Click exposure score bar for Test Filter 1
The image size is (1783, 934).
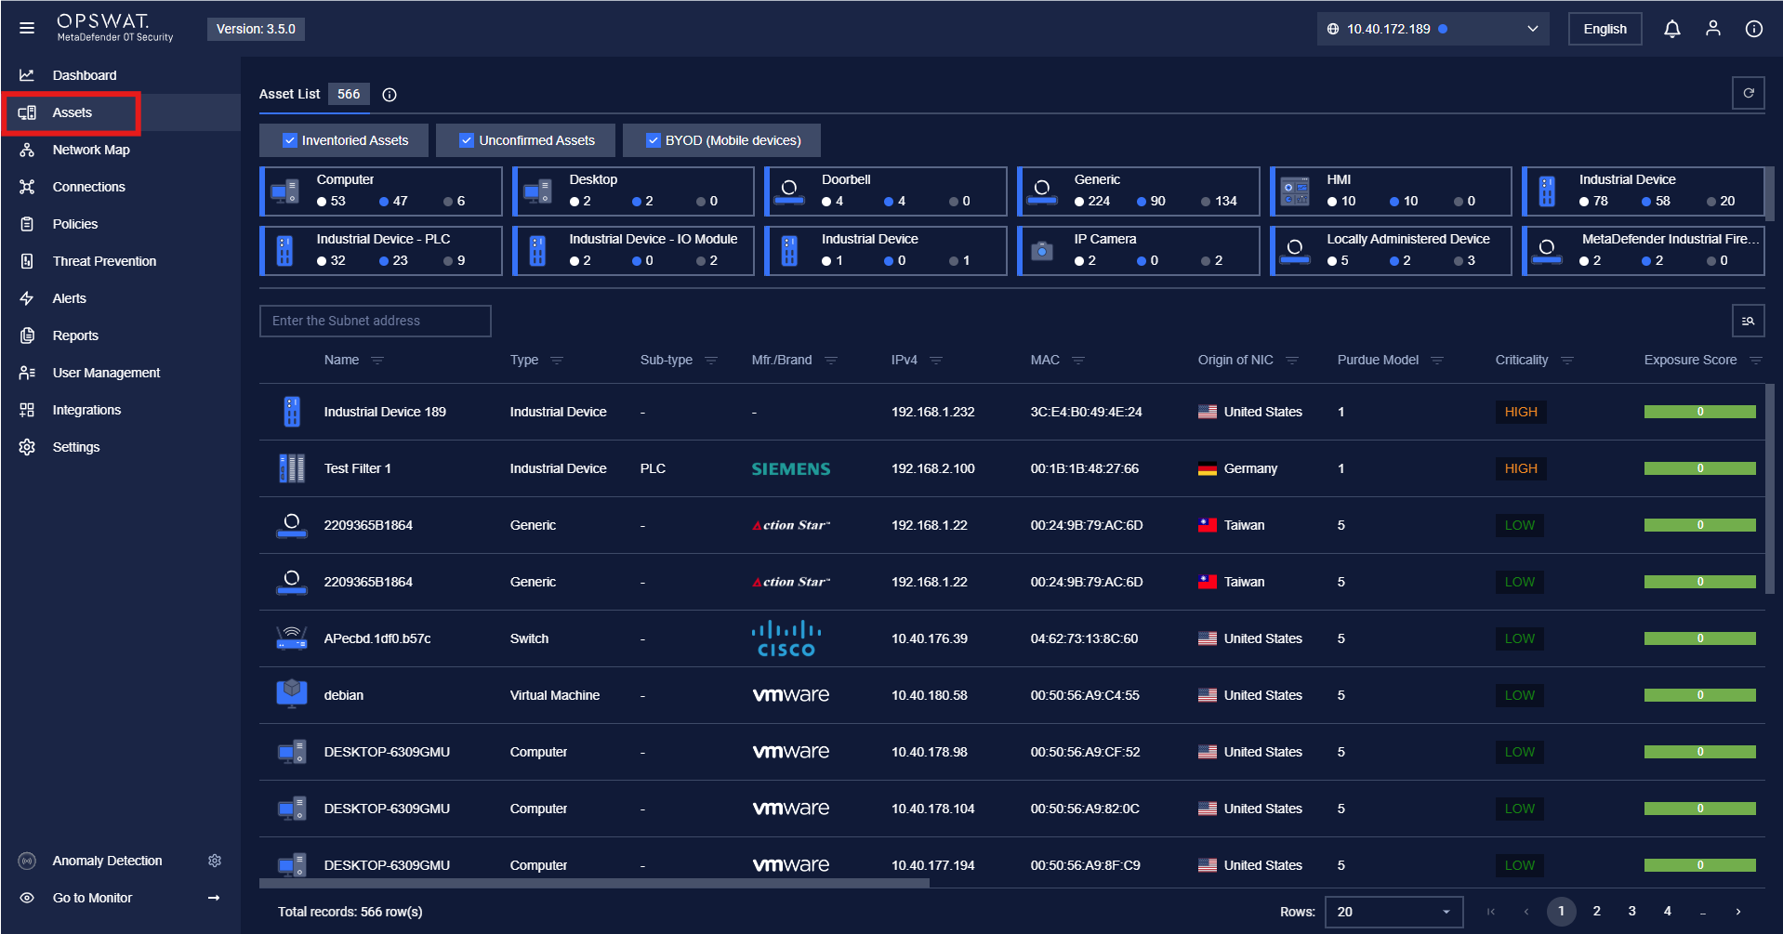click(1698, 468)
